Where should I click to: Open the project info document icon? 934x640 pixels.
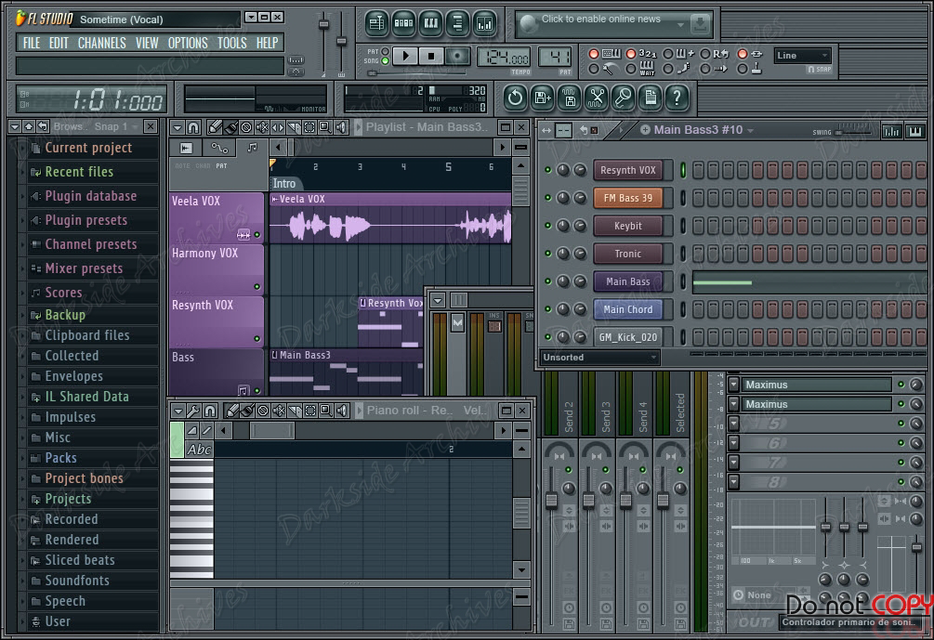click(x=651, y=98)
